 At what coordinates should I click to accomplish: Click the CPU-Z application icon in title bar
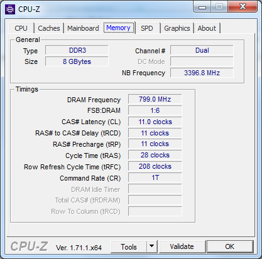(10, 9)
